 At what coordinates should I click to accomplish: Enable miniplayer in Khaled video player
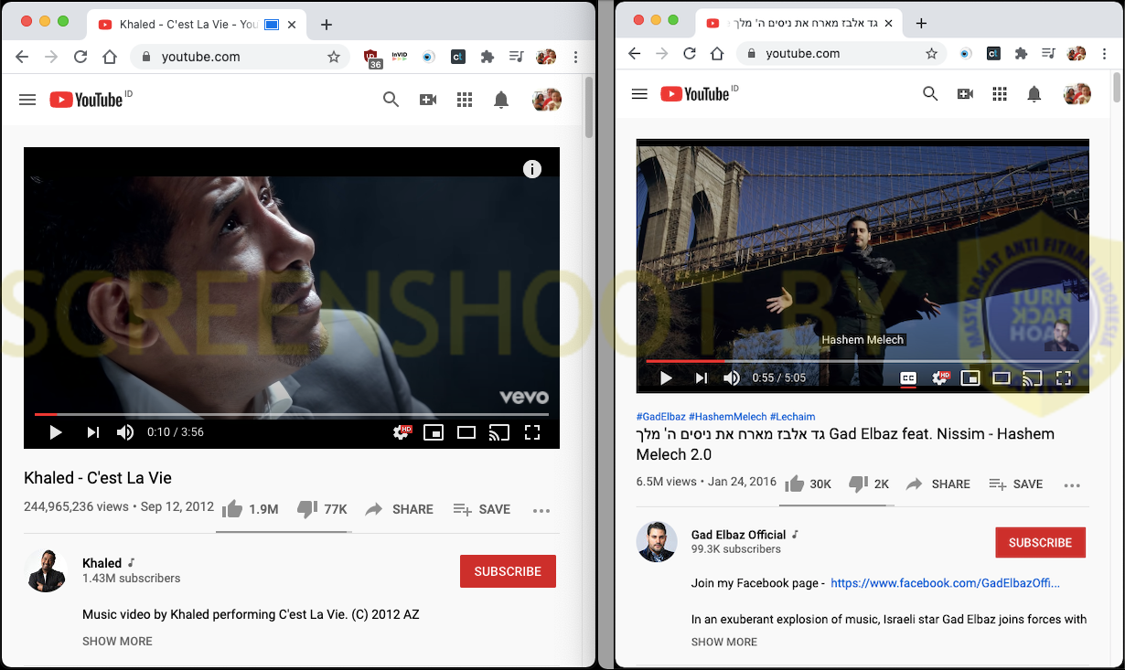pyautogui.click(x=434, y=432)
